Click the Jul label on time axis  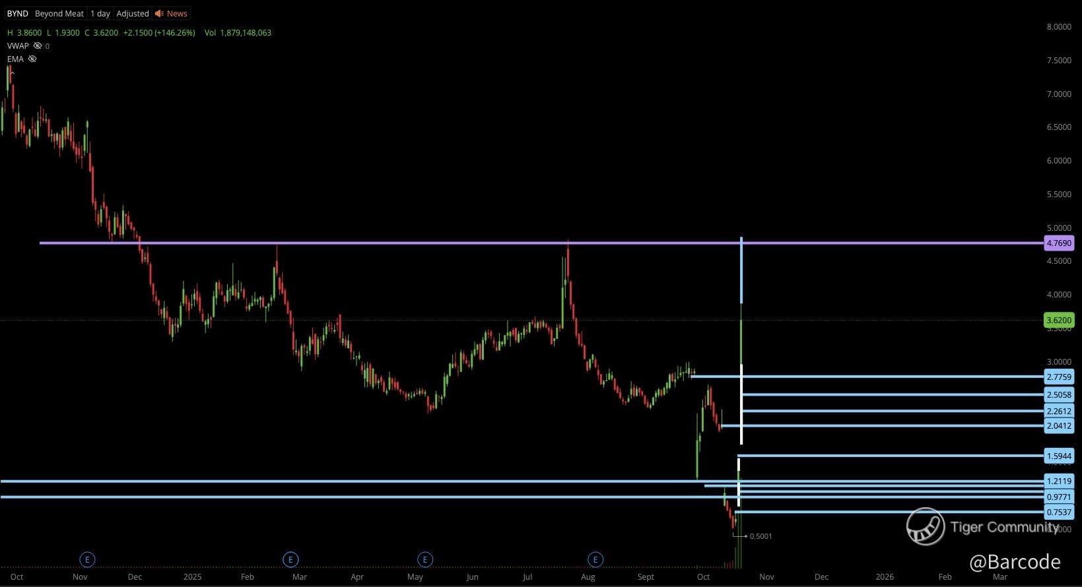(x=527, y=577)
